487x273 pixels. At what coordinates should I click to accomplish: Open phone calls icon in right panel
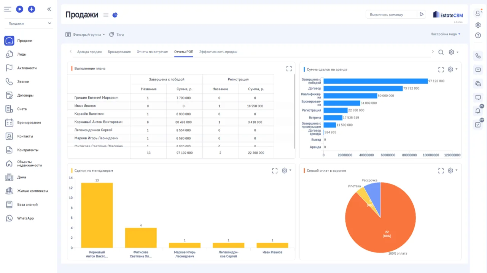(x=478, y=56)
